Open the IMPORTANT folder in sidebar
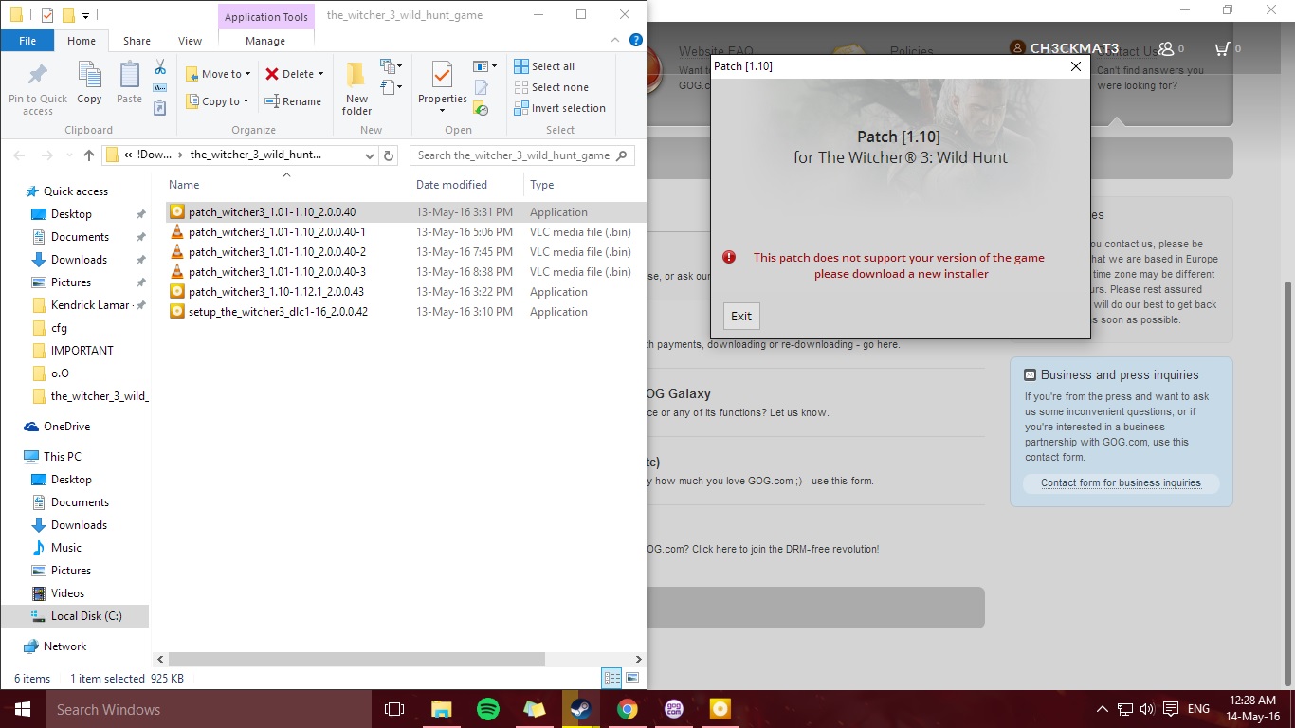1295x728 pixels. [x=82, y=351]
